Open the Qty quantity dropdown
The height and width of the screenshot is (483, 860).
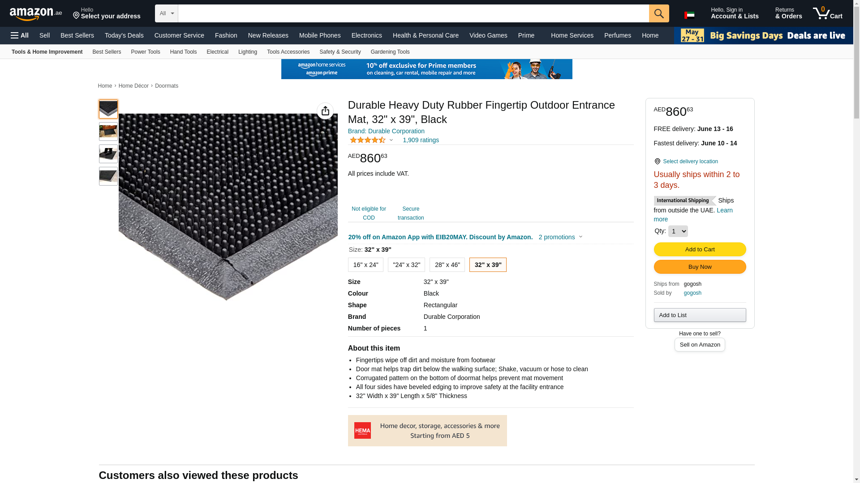pyautogui.click(x=678, y=231)
